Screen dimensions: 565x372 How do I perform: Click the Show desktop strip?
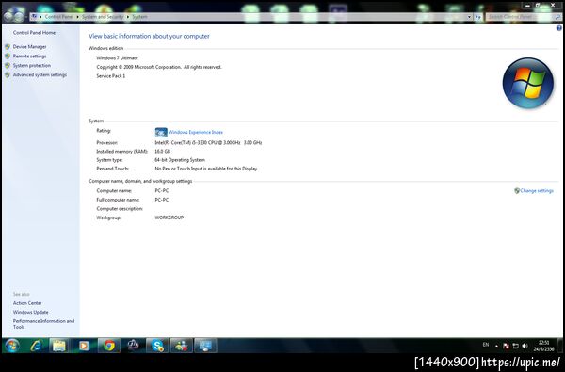click(x=559, y=346)
